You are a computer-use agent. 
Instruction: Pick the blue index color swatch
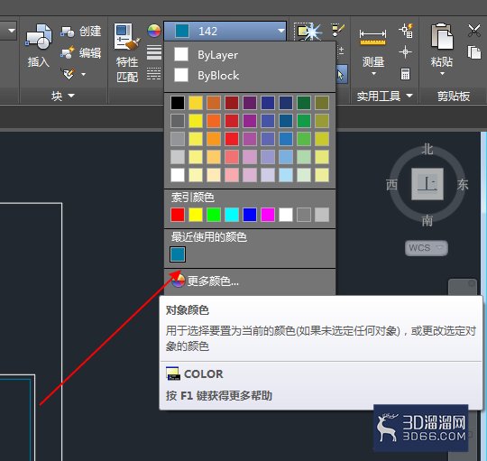[250, 215]
